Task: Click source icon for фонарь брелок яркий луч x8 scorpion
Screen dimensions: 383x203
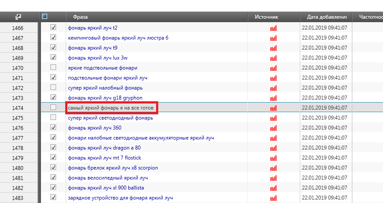Action: point(273,168)
